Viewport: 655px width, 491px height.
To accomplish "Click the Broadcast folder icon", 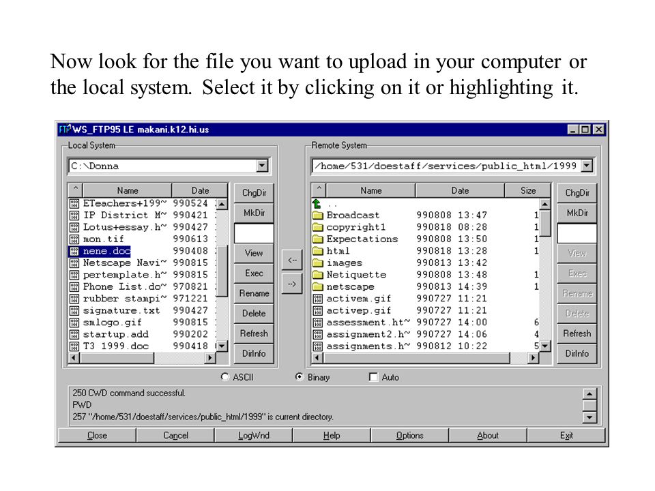I will click(x=318, y=215).
